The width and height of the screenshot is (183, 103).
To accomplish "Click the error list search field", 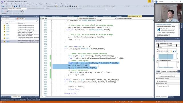I will click(18, 21).
